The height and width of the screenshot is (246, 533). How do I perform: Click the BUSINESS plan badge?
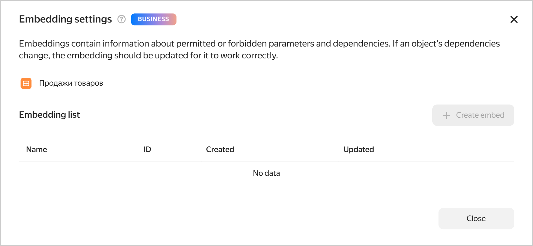click(x=153, y=19)
